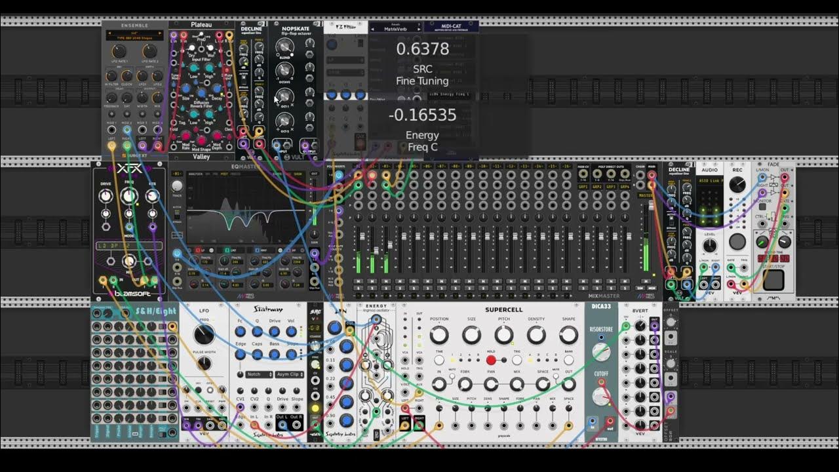
Task: Toggle Supercell TIME button
Action: [x=439, y=360]
